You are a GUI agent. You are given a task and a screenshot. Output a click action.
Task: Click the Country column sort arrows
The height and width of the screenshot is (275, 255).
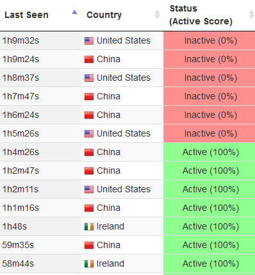[x=157, y=15]
